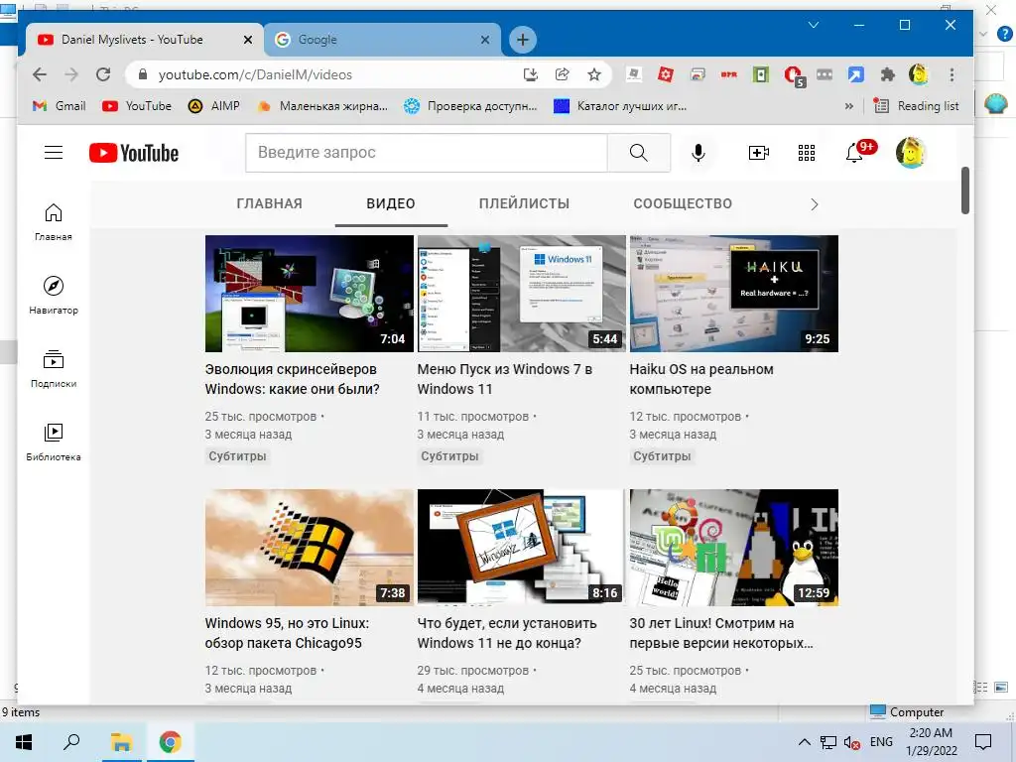Open the ГЛАВНАЯ channel tab
The height and width of the screenshot is (762, 1016).
click(x=269, y=203)
